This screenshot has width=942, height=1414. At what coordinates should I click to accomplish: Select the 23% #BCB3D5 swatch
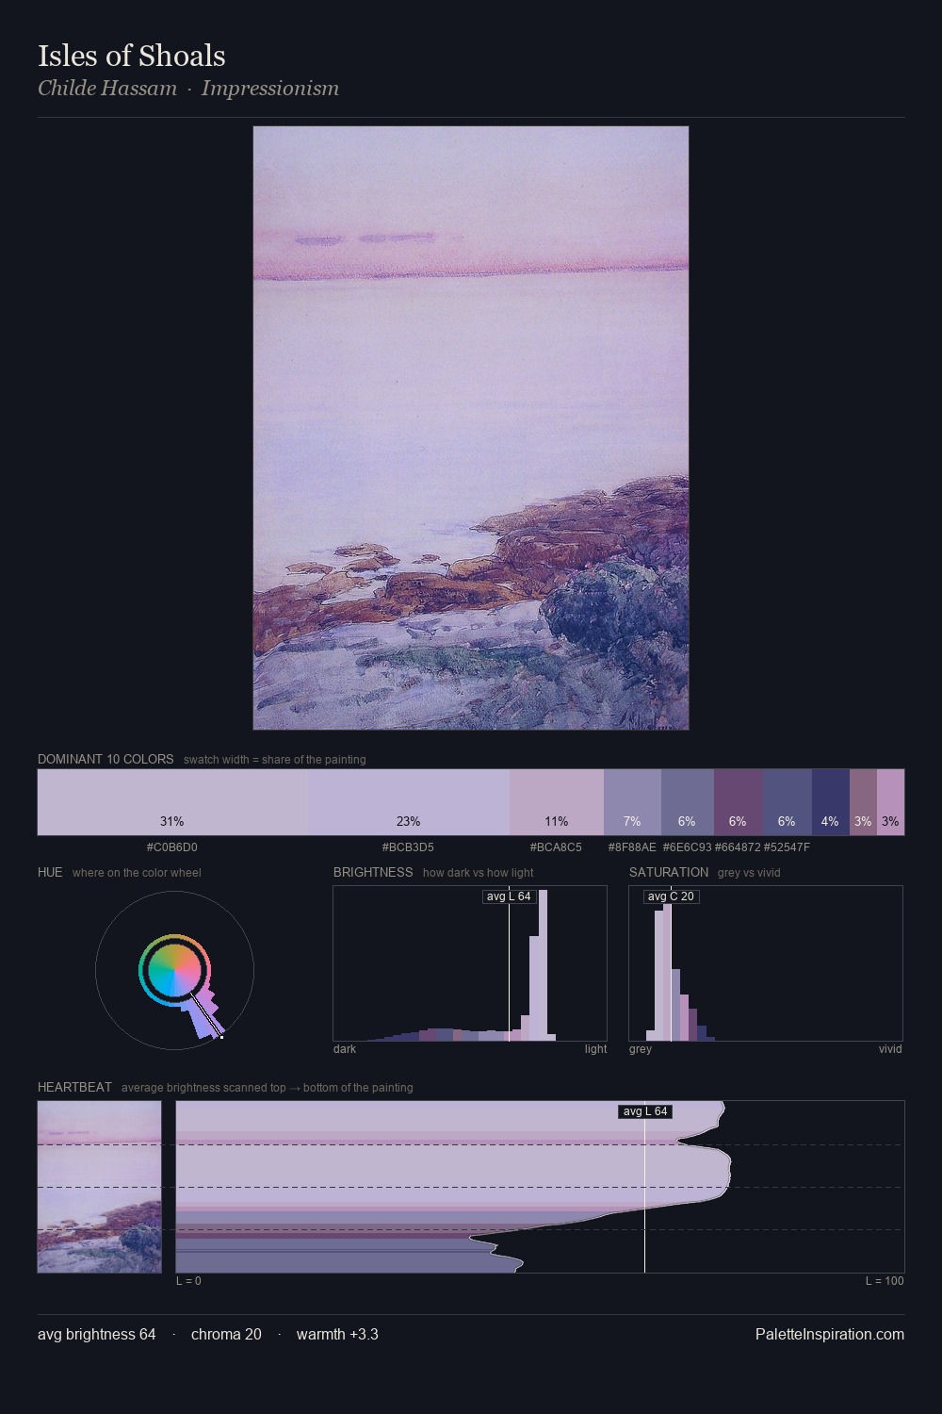[408, 802]
